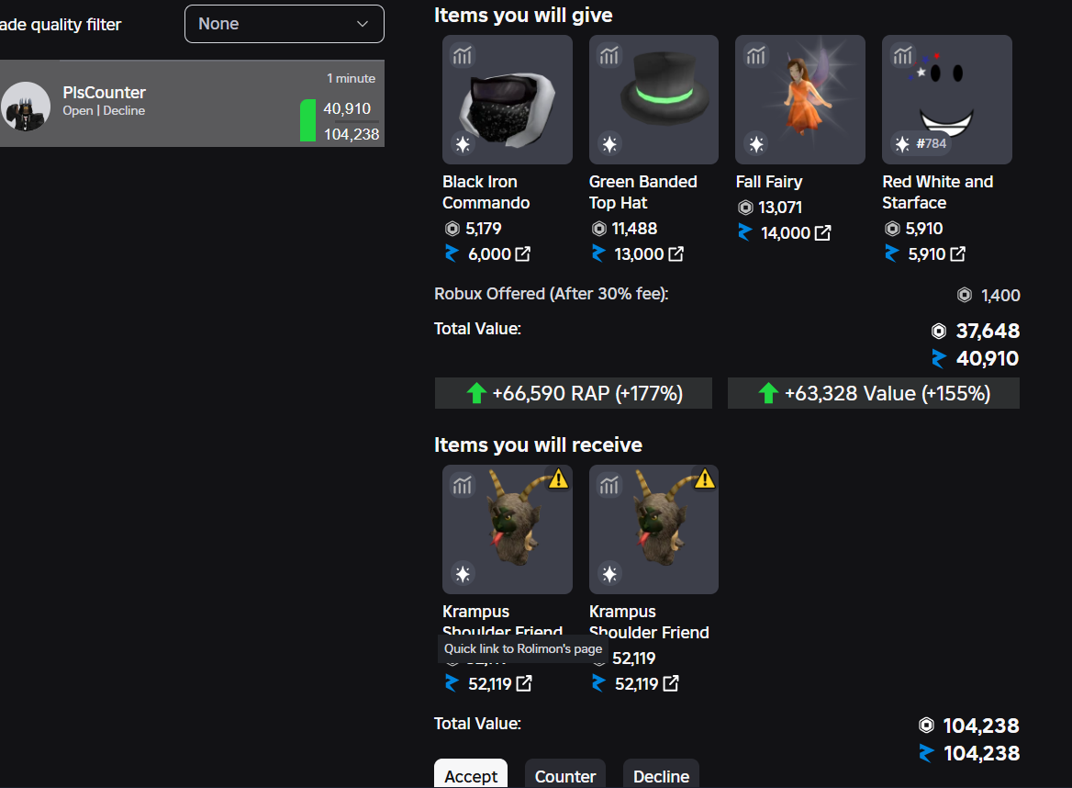Viewport: 1072px width, 788px height.
Task: Click Fall Fairy name text
Action: point(769,182)
